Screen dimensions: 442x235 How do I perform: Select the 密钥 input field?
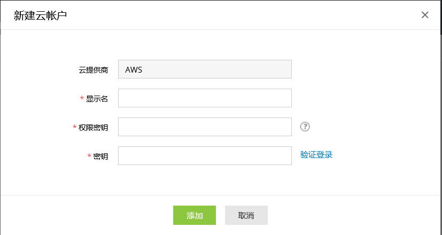pos(205,156)
